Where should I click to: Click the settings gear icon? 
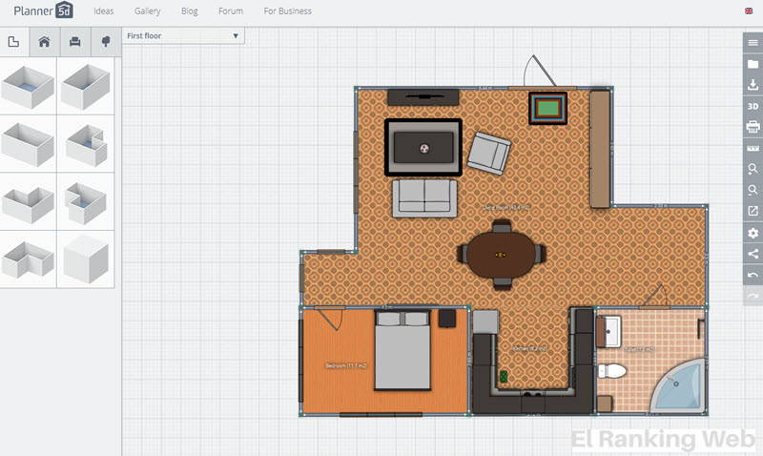(x=753, y=233)
